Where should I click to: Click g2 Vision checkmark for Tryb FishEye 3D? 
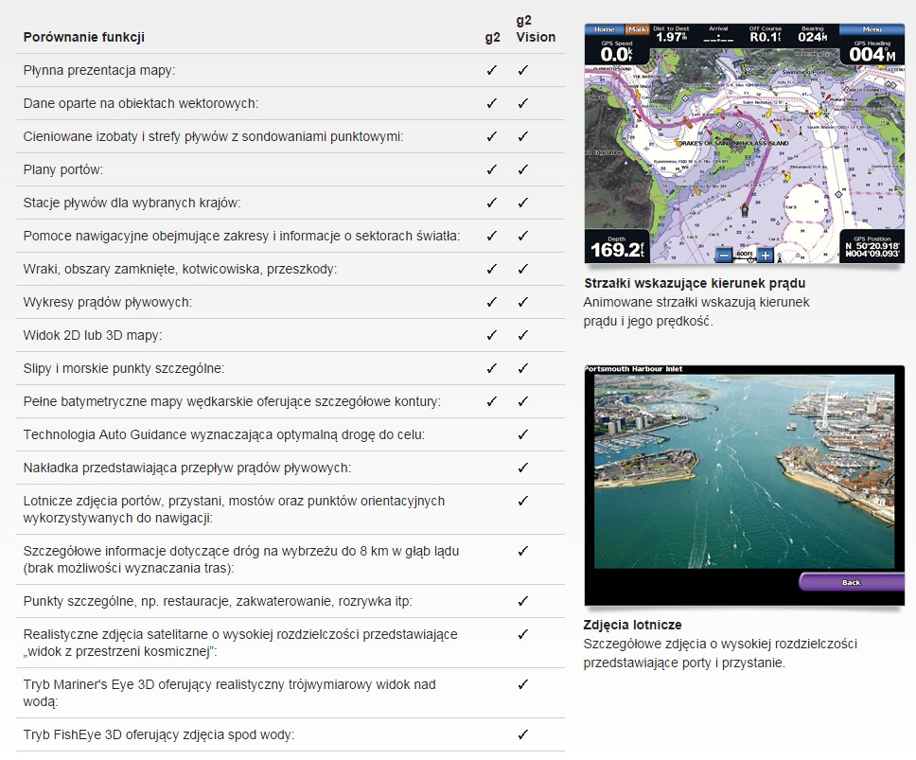click(522, 733)
